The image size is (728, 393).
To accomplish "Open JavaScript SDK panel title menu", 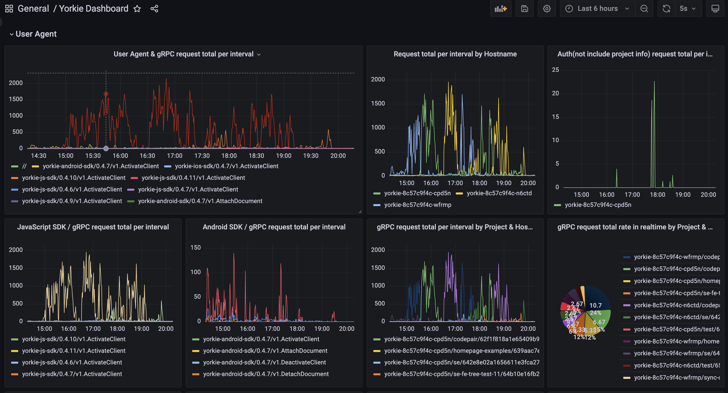I will (x=93, y=227).
